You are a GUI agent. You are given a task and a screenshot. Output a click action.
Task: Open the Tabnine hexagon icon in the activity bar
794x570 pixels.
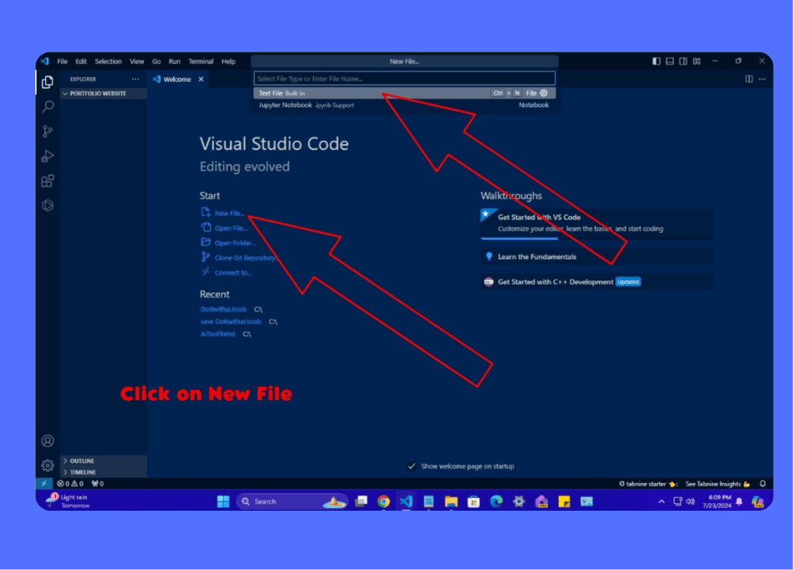click(x=48, y=205)
